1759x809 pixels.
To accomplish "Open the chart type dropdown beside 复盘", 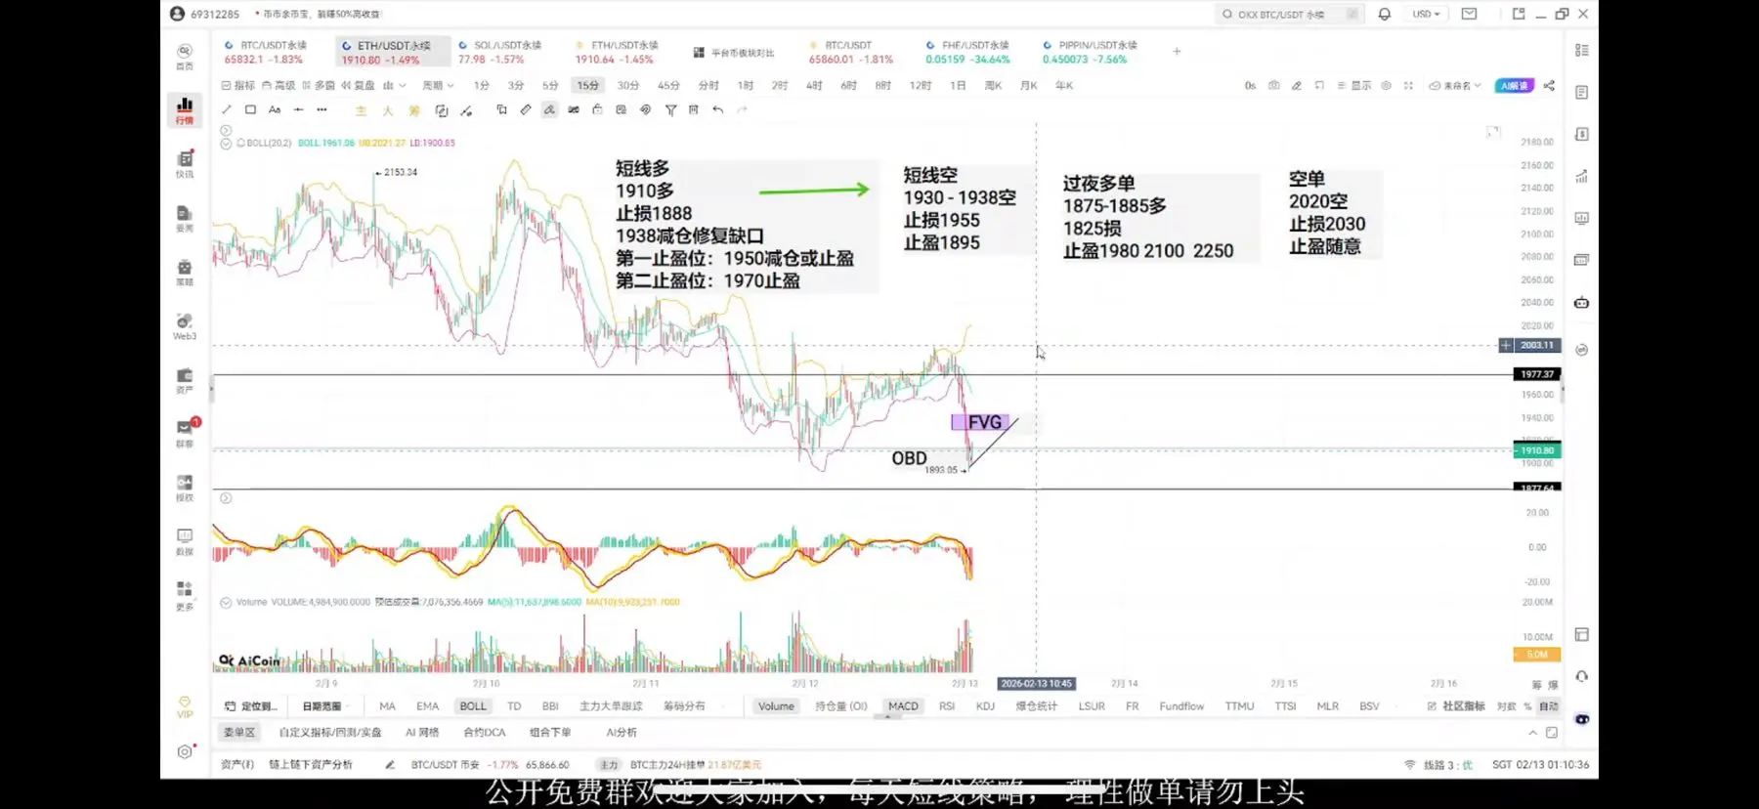I will [x=395, y=86].
